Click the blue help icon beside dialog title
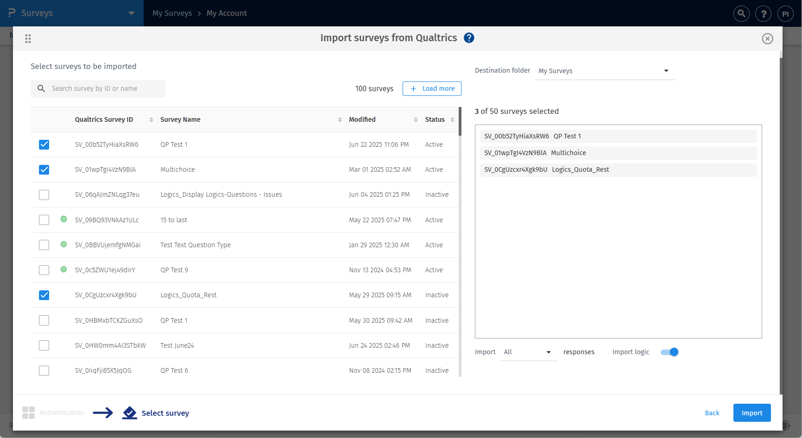The height and width of the screenshot is (438, 802). pyautogui.click(x=469, y=38)
